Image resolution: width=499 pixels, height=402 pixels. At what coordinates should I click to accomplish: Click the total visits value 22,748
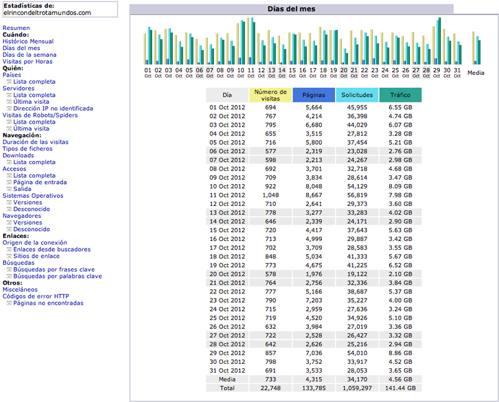click(x=271, y=388)
